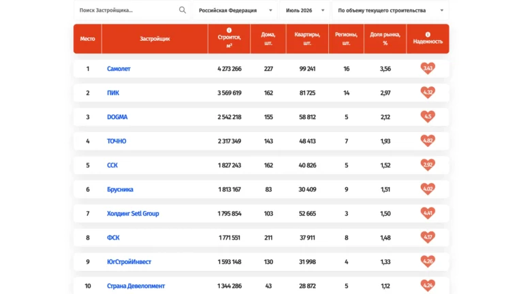Screen dimensions: 523x294
Task: Click the value 1 593 148
Action: pyautogui.click(x=229, y=262)
